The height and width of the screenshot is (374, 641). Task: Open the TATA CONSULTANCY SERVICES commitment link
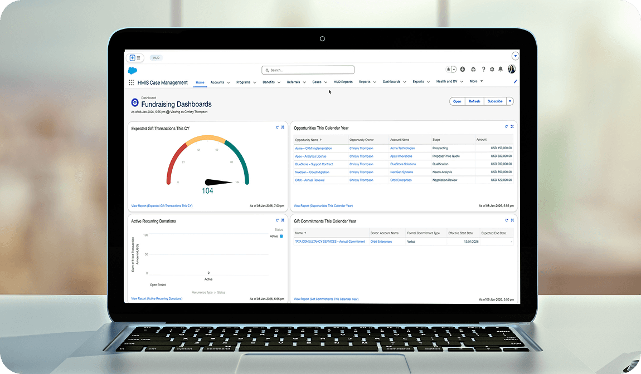[x=330, y=242]
